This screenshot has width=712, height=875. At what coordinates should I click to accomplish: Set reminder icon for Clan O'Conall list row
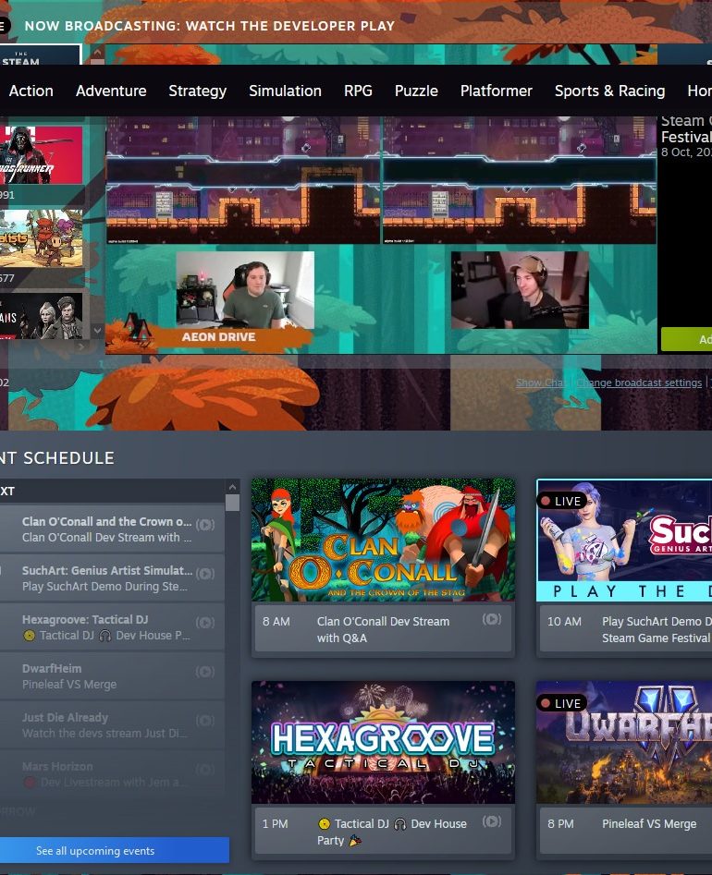205,525
